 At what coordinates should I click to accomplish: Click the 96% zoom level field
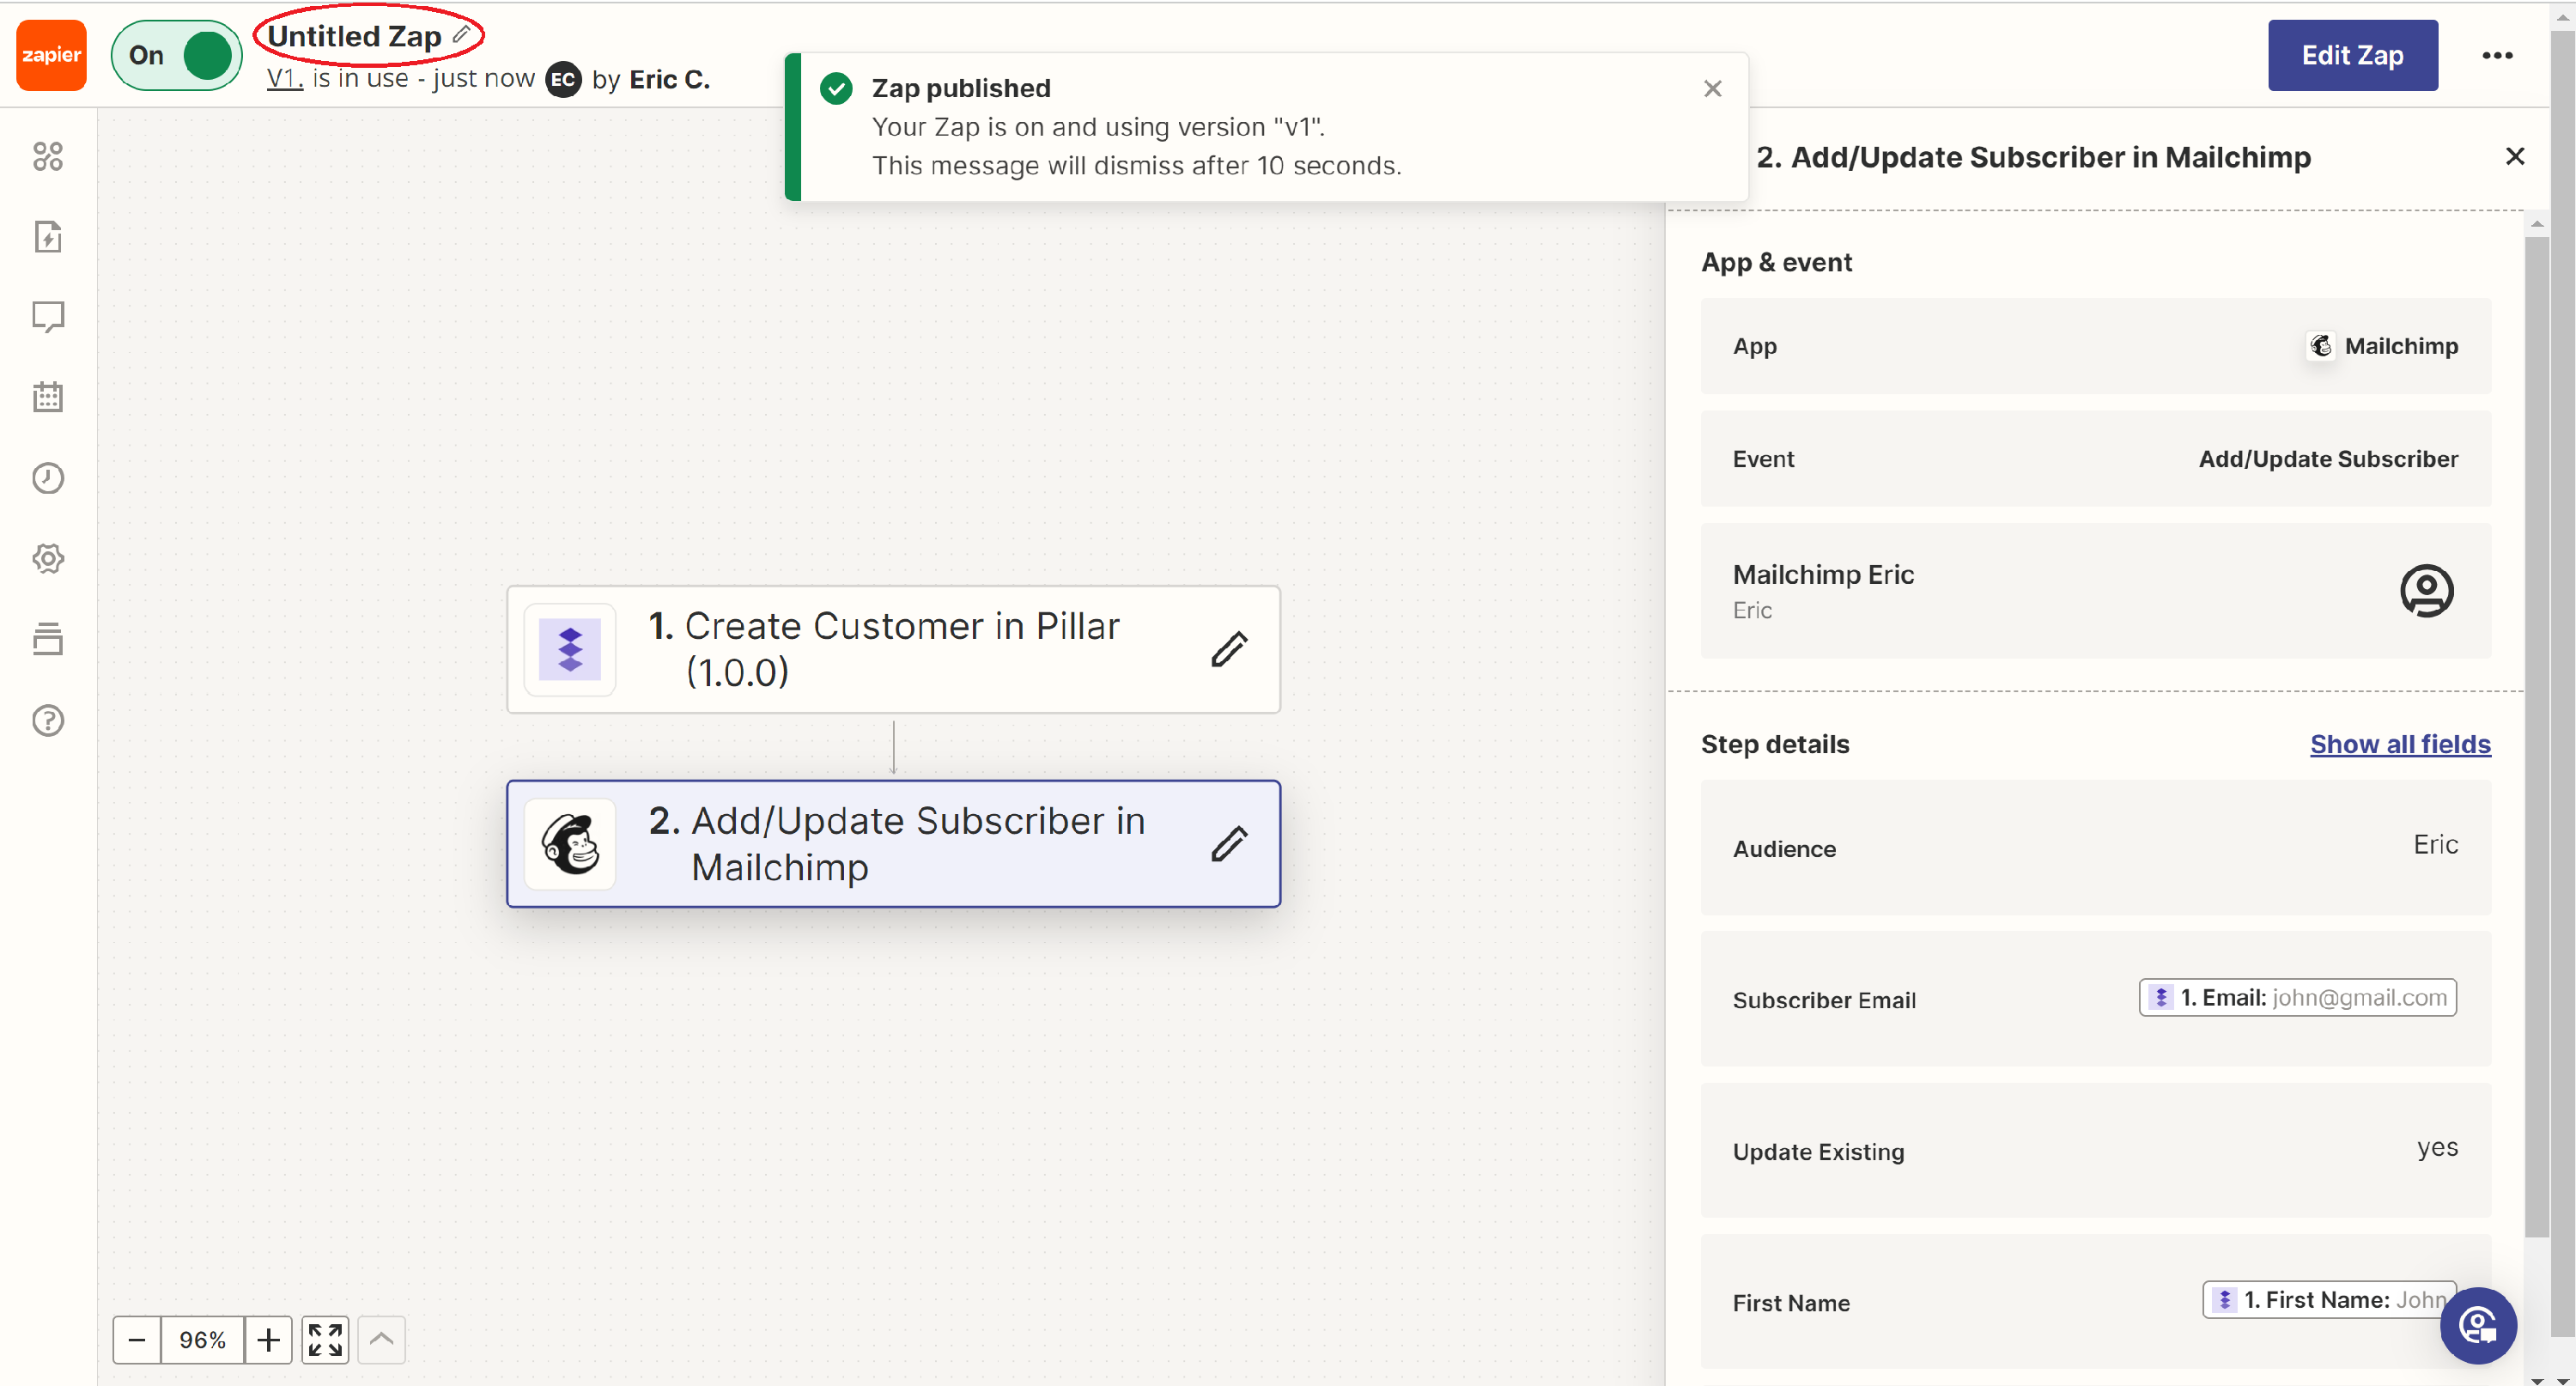click(x=202, y=1340)
